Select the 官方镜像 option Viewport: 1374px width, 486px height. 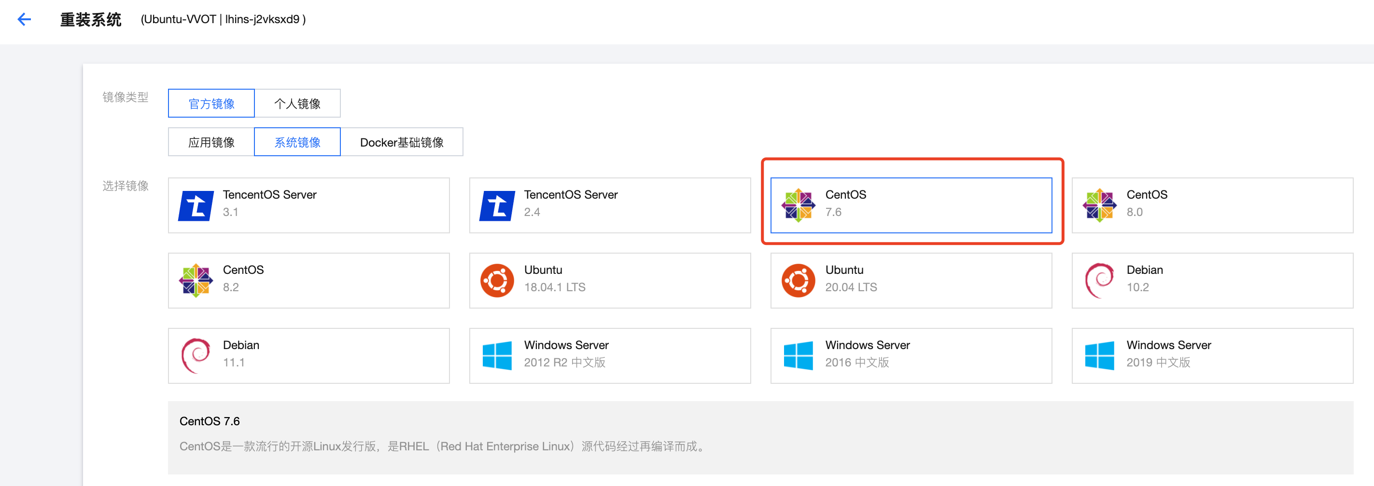[211, 103]
